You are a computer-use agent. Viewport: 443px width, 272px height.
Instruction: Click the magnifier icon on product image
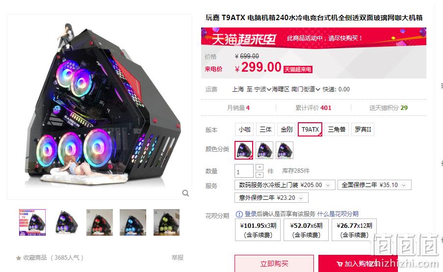(185, 193)
